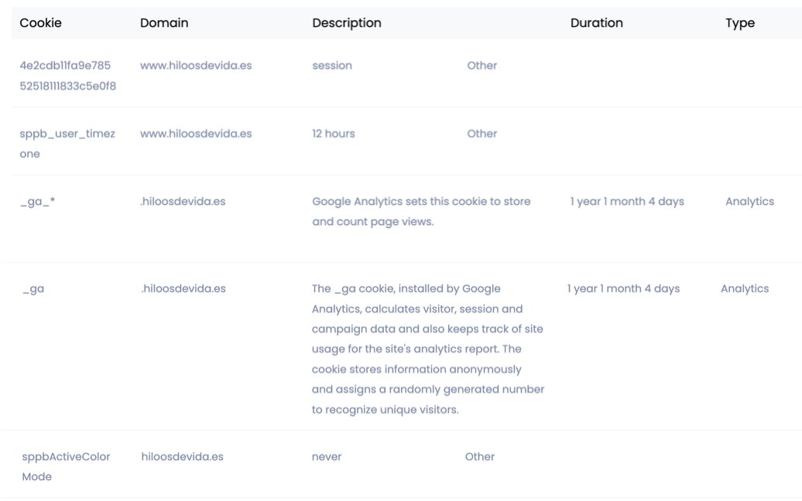Click "Other" in the sppb_user_timezone row
This screenshot has width=802, height=501.
[482, 134]
